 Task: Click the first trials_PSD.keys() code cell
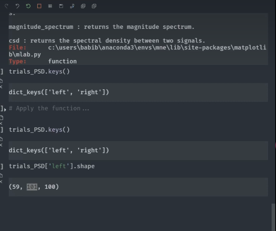coord(39,71)
